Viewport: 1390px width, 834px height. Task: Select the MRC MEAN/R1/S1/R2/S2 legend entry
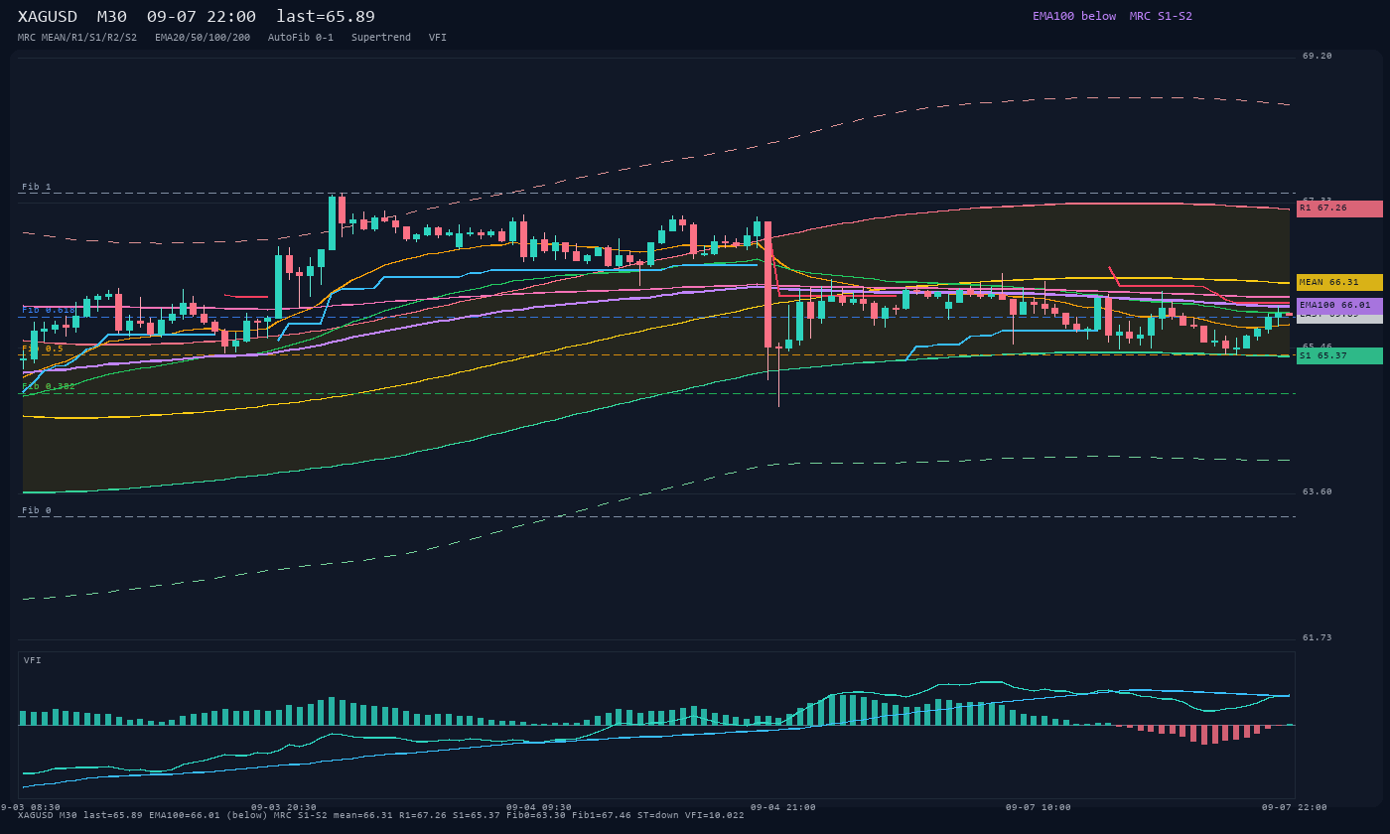77,38
